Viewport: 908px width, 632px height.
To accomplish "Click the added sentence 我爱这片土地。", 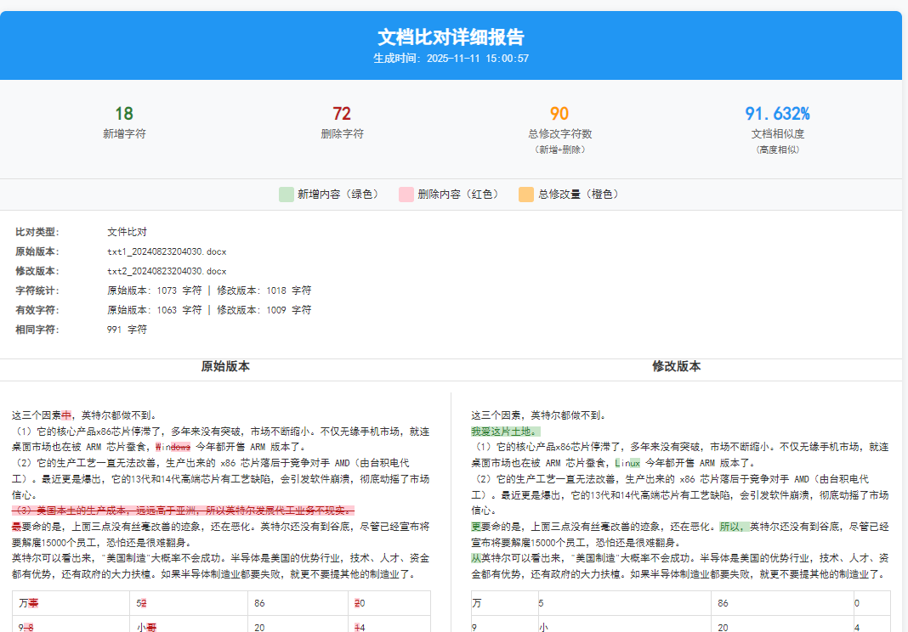I will pyautogui.click(x=506, y=432).
